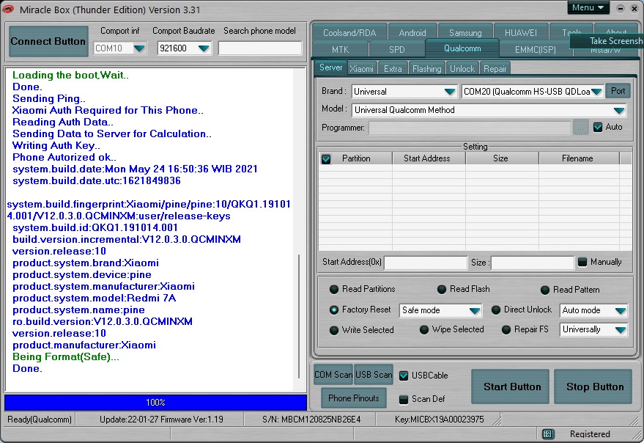This screenshot has height=443, width=644.
Task: Select the Read Partitions radio button
Action: [x=334, y=289]
